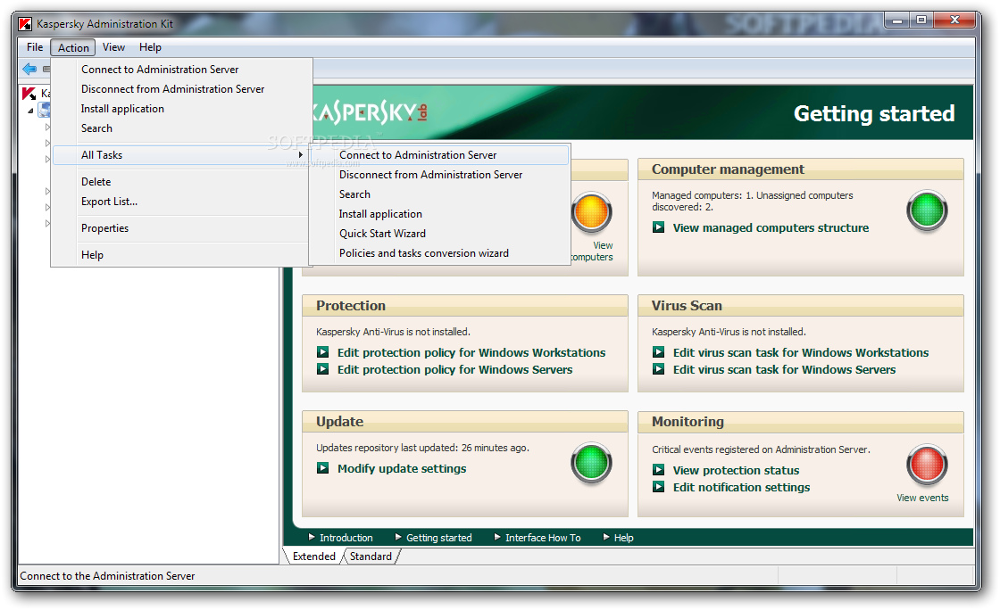Open Edit protection policy for Windows Servers link
This screenshot has width=1000, height=610.
point(454,369)
